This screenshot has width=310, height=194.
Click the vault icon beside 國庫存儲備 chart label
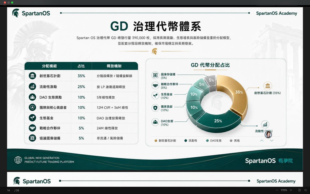[155, 75]
